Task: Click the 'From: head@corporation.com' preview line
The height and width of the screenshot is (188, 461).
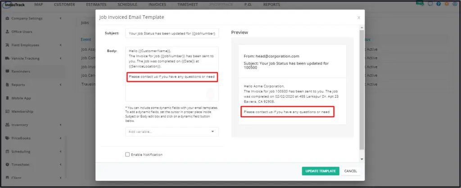Action: [x=271, y=56]
